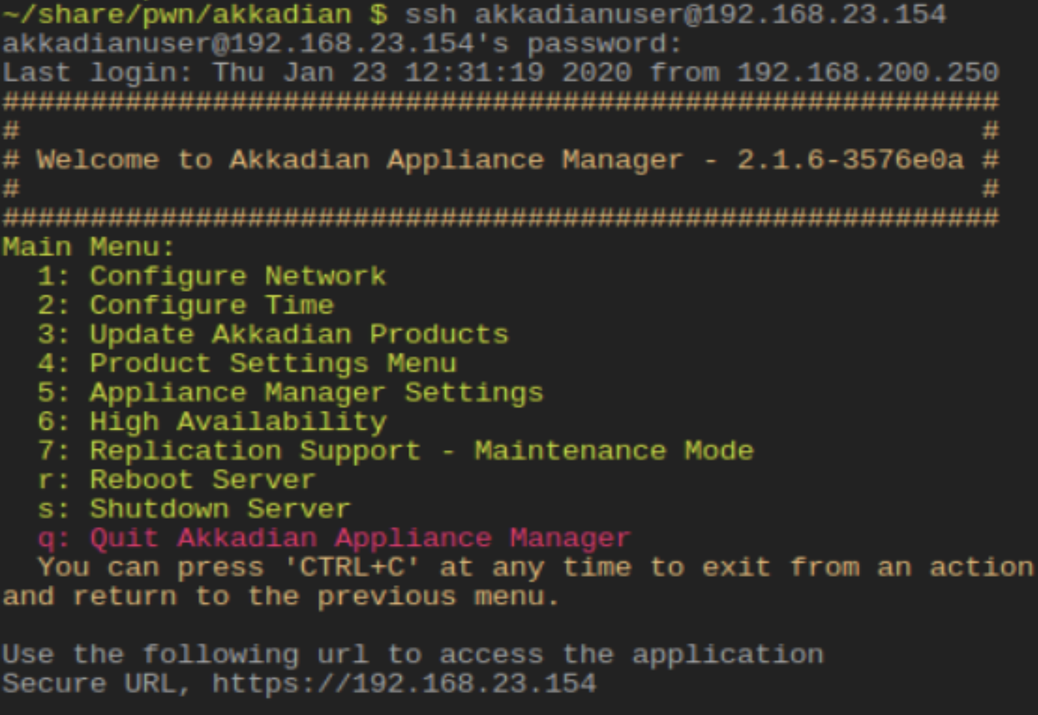Open the 'Product Settings Menu' entry
The height and width of the screenshot is (715, 1038).
273,363
